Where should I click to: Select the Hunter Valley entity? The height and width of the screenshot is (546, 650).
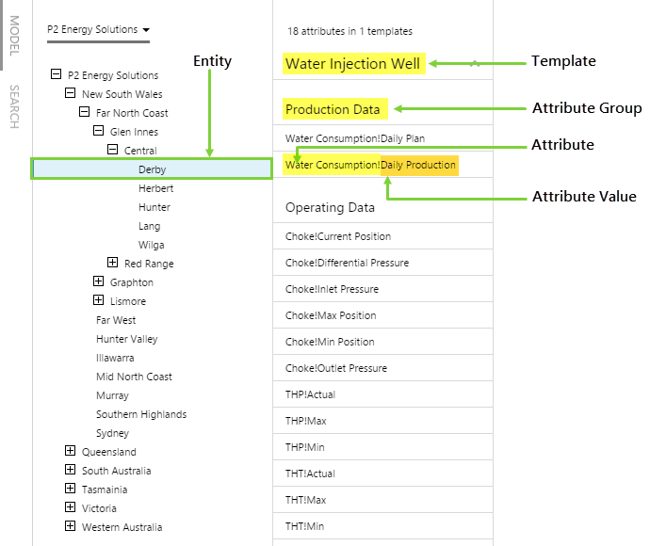(x=127, y=339)
